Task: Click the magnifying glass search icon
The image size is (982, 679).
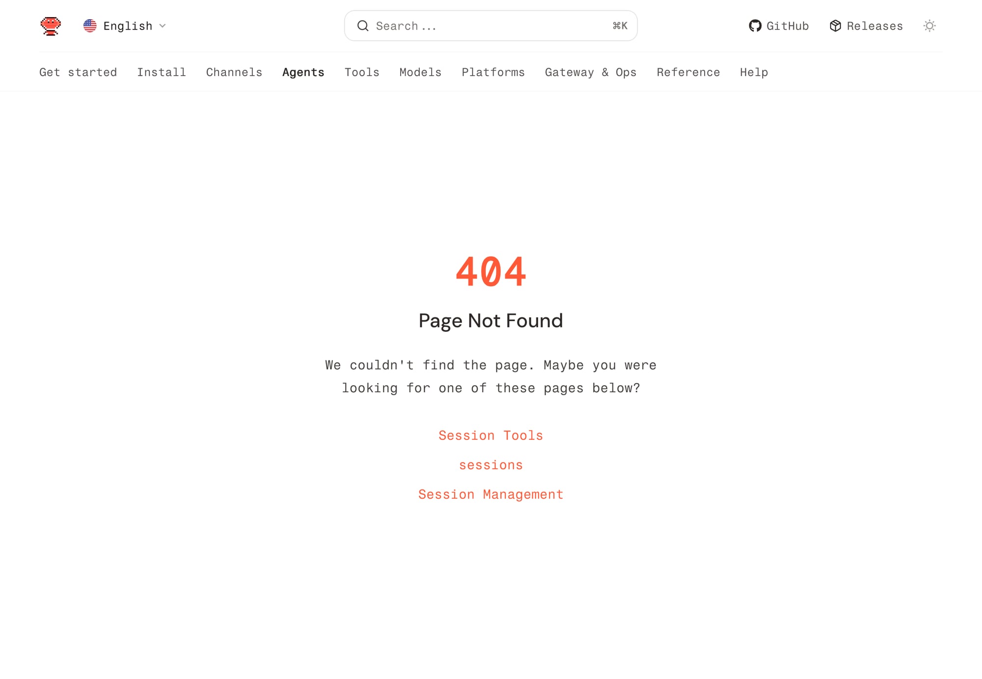Action: point(363,26)
